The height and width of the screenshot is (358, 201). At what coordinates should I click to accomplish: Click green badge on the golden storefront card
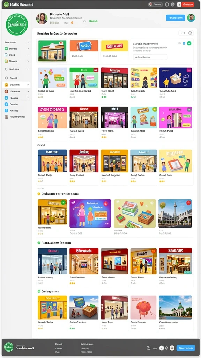click(63, 202)
